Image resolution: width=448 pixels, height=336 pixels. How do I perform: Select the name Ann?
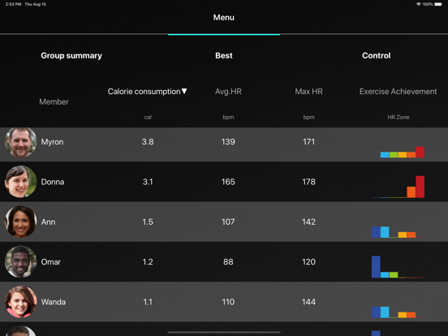(48, 222)
